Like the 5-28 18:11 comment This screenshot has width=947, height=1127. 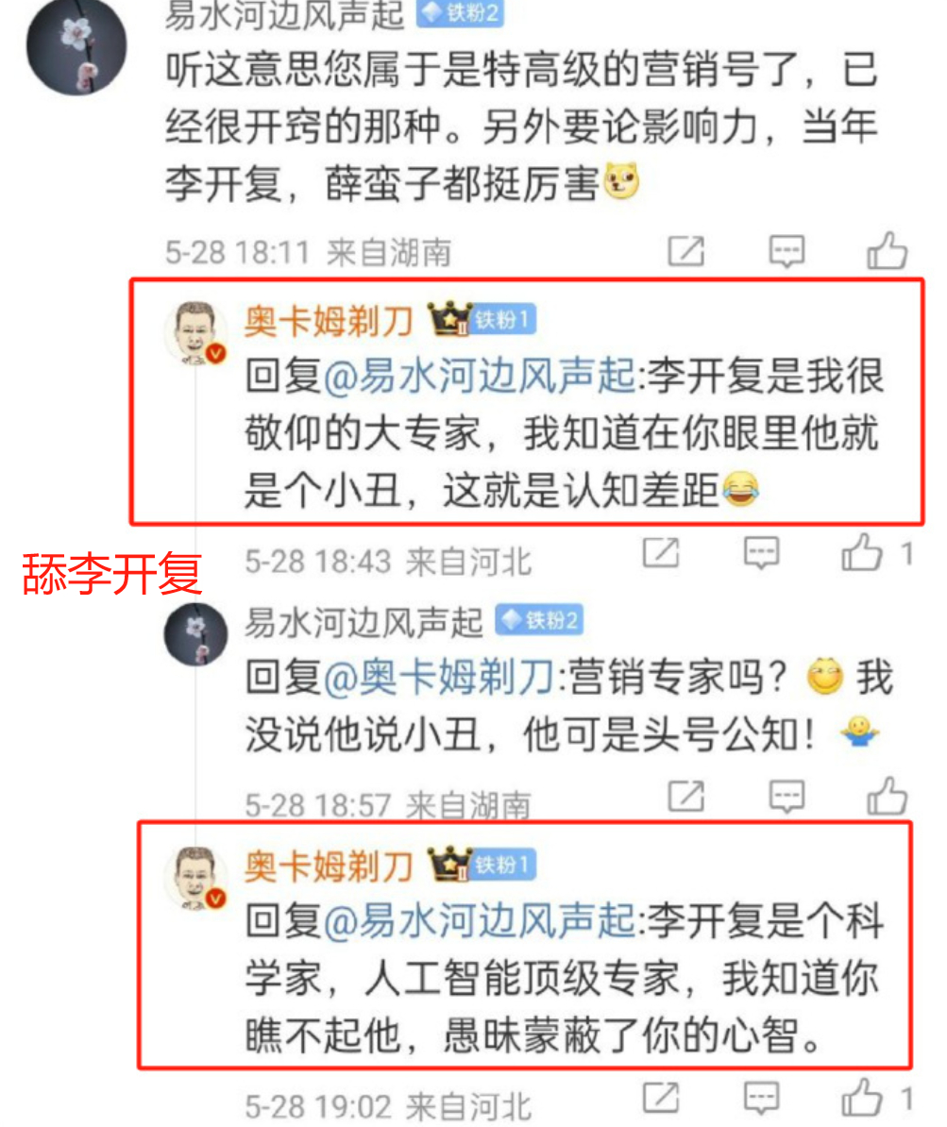[887, 251]
